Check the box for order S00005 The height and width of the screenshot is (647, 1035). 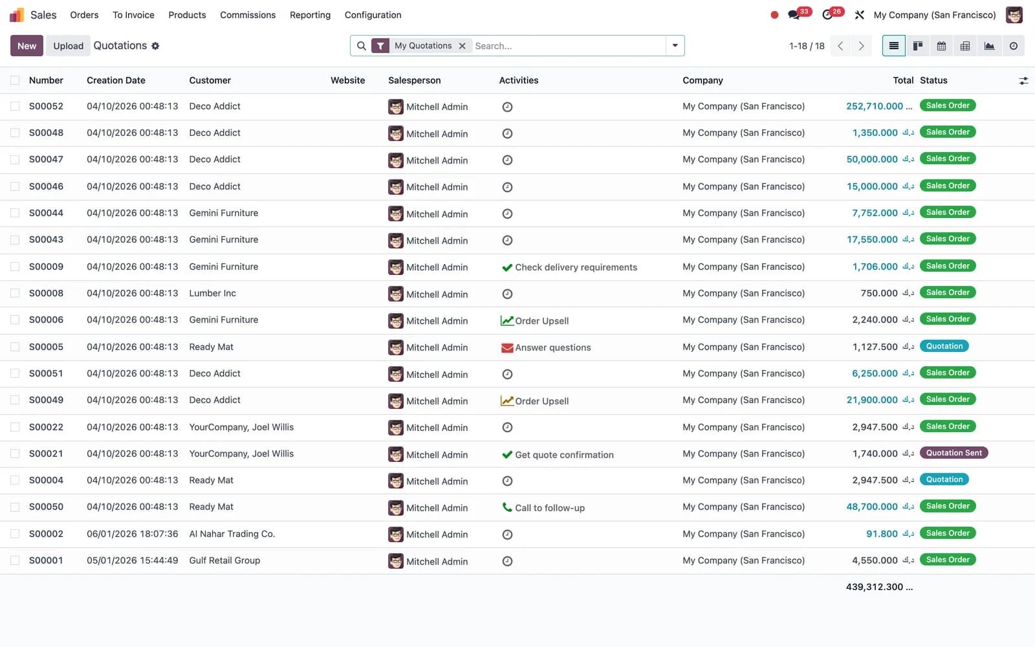click(15, 347)
